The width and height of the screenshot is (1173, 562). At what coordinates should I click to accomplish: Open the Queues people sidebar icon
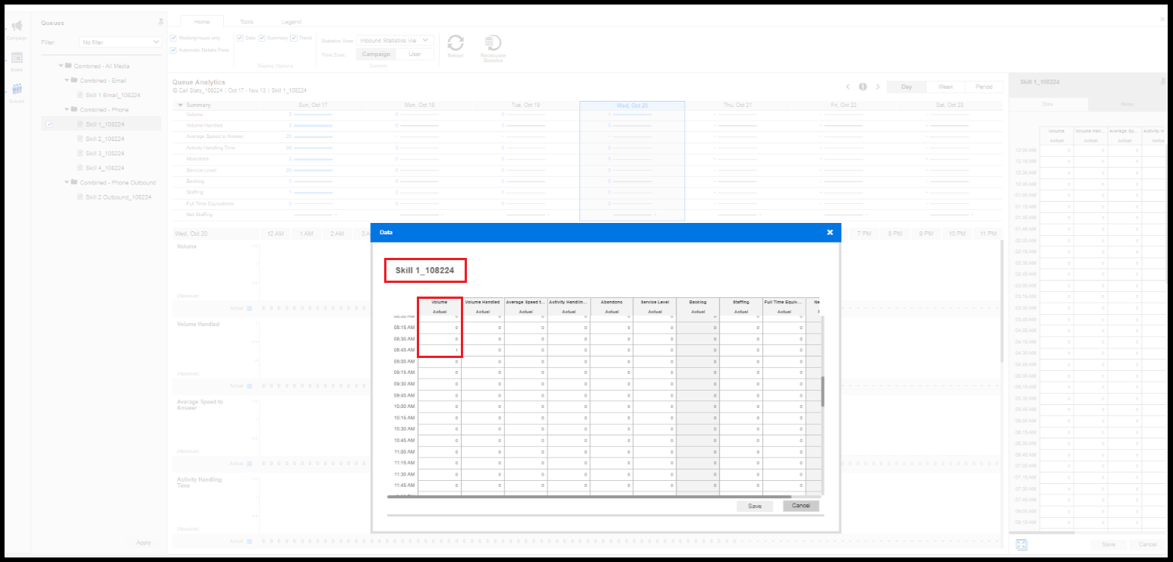pos(17,89)
